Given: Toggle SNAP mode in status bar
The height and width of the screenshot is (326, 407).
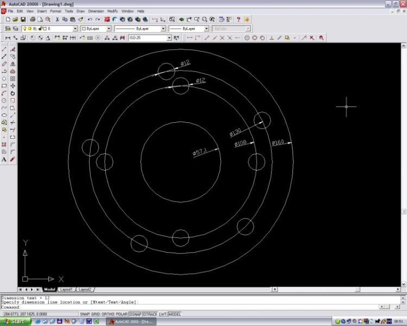Looking at the screenshot, I should point(85,314).
